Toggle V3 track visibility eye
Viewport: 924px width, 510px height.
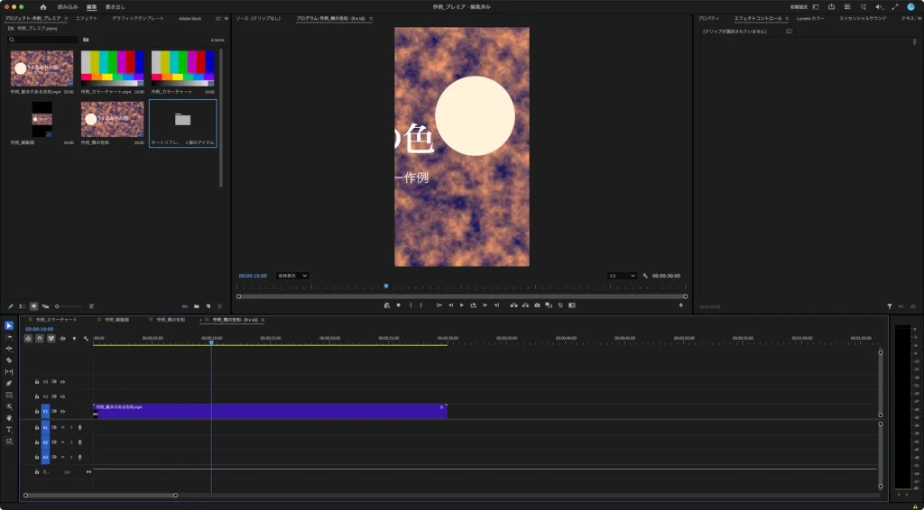coord(62,382)
